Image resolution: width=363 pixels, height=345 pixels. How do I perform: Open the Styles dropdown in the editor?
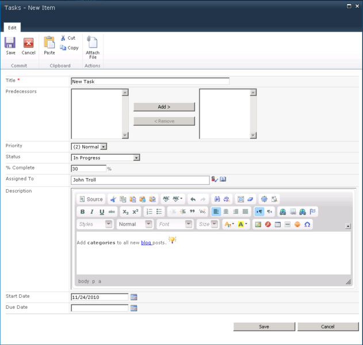pos(95,224)
